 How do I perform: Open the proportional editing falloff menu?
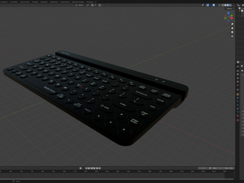(103, 5)
